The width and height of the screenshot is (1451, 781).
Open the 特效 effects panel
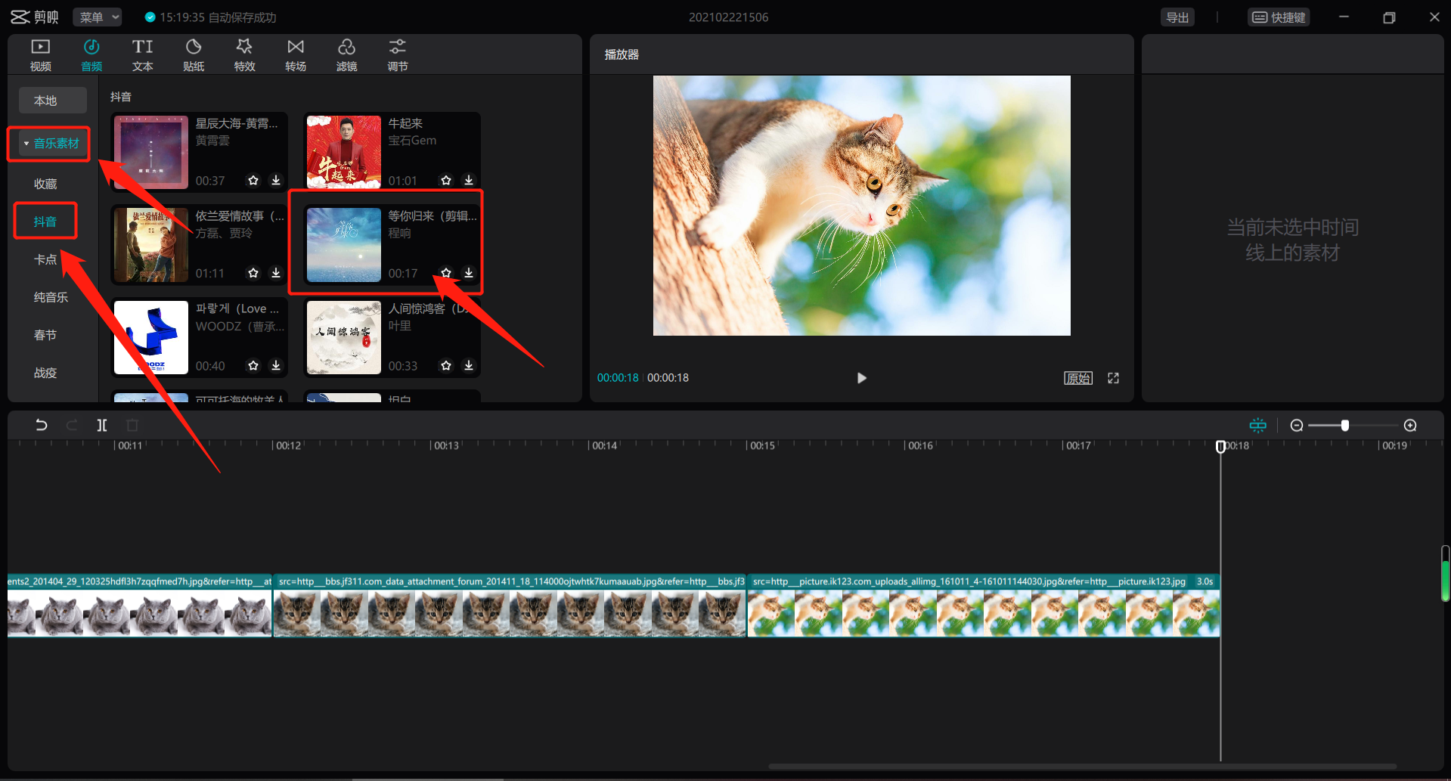click(244, 55)
